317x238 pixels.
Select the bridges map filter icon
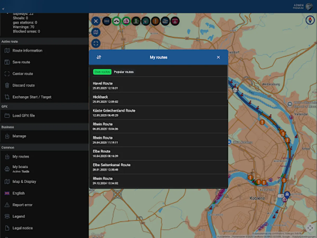(116, 21)
